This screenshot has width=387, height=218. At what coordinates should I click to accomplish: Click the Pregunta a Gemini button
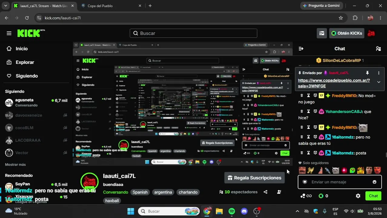tap(321, 6)
